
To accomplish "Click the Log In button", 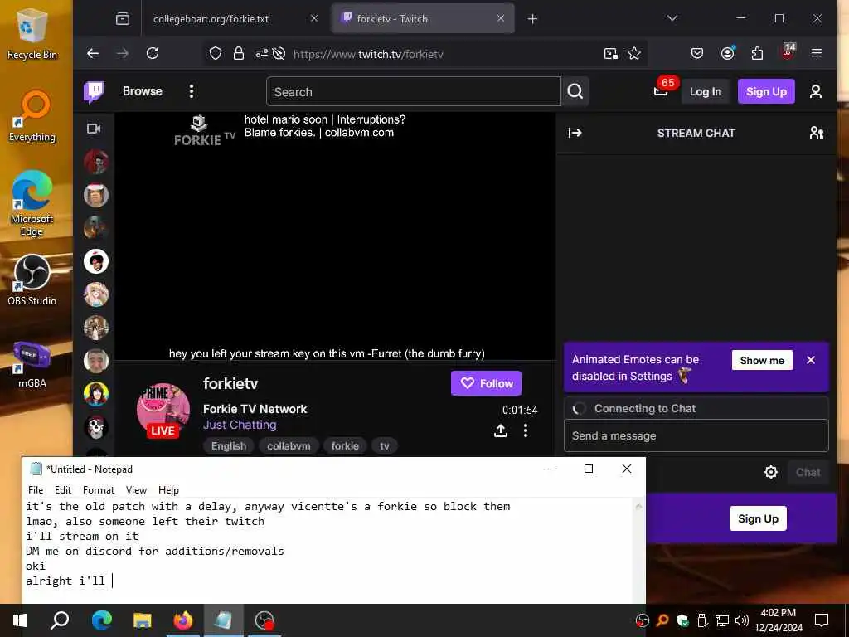I will pyautogui.click(x=706, y=91).
